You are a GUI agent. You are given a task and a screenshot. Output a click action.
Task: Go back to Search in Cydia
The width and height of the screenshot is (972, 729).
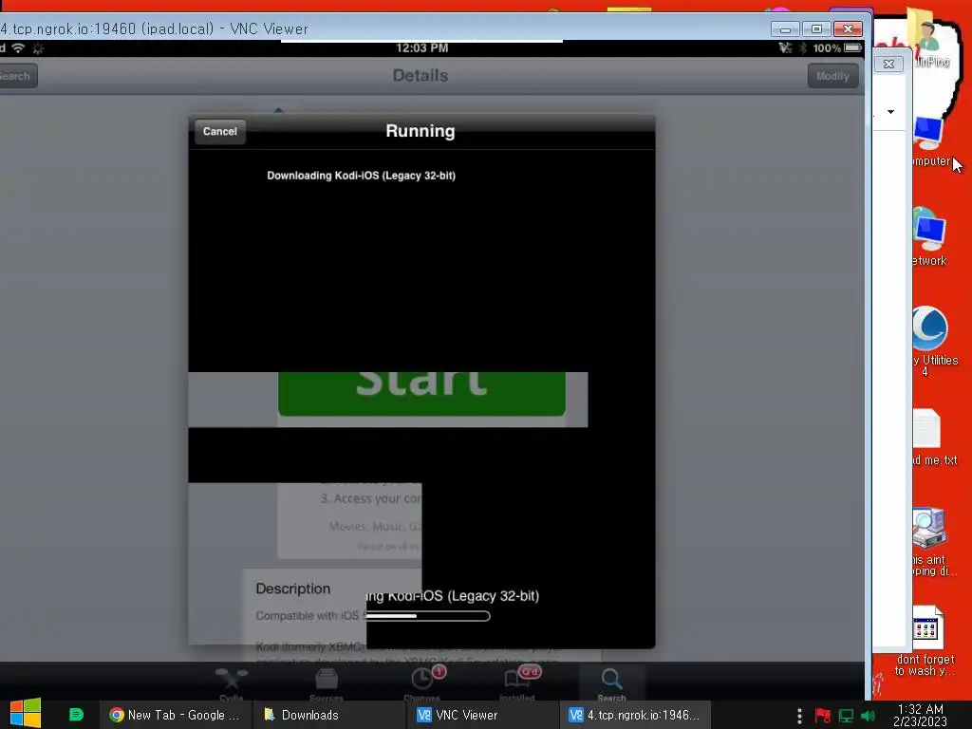point(17,76)
